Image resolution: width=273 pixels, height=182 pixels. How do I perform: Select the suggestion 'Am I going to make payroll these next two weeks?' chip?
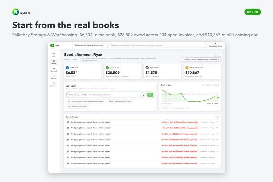[x=86, y=101]
